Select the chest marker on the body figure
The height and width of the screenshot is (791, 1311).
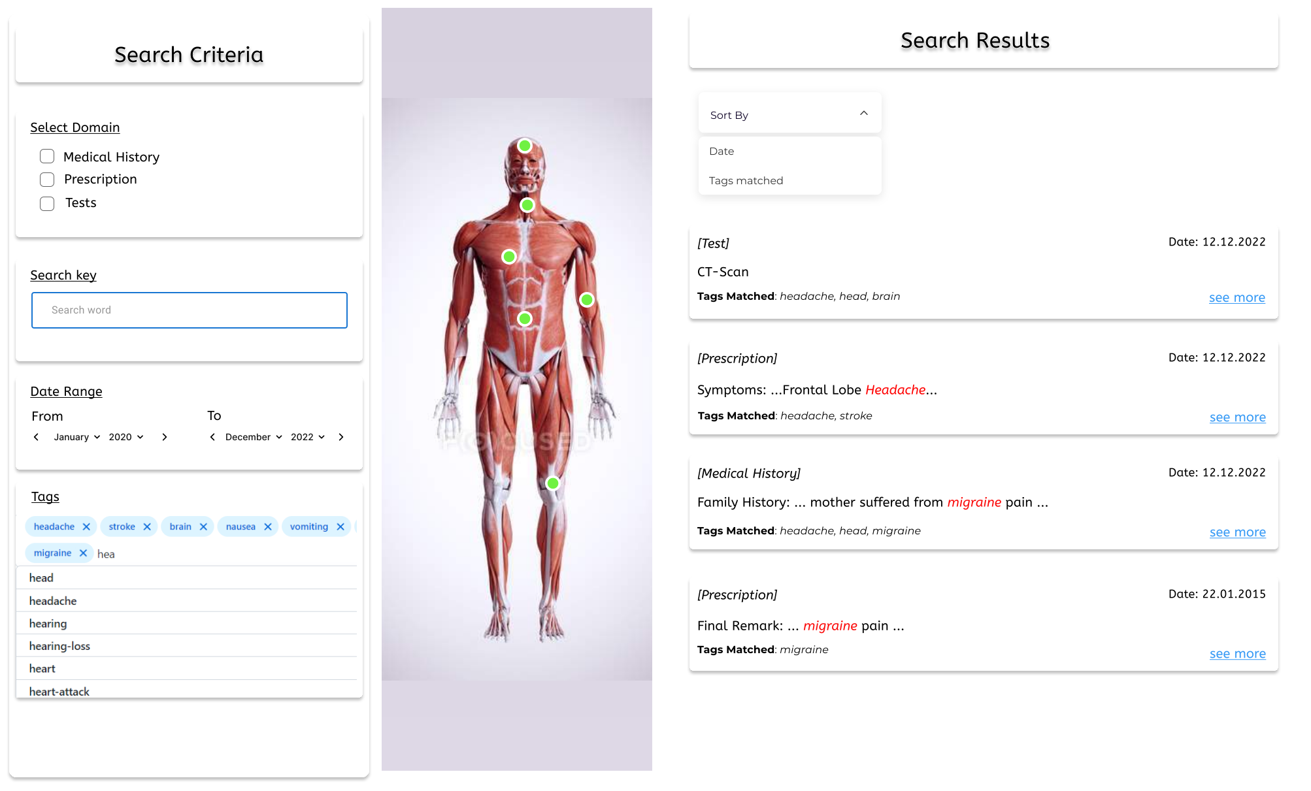[509, 257]
